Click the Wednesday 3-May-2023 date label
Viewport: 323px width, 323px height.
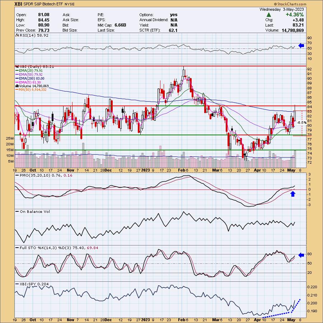(x=282, y=9)
